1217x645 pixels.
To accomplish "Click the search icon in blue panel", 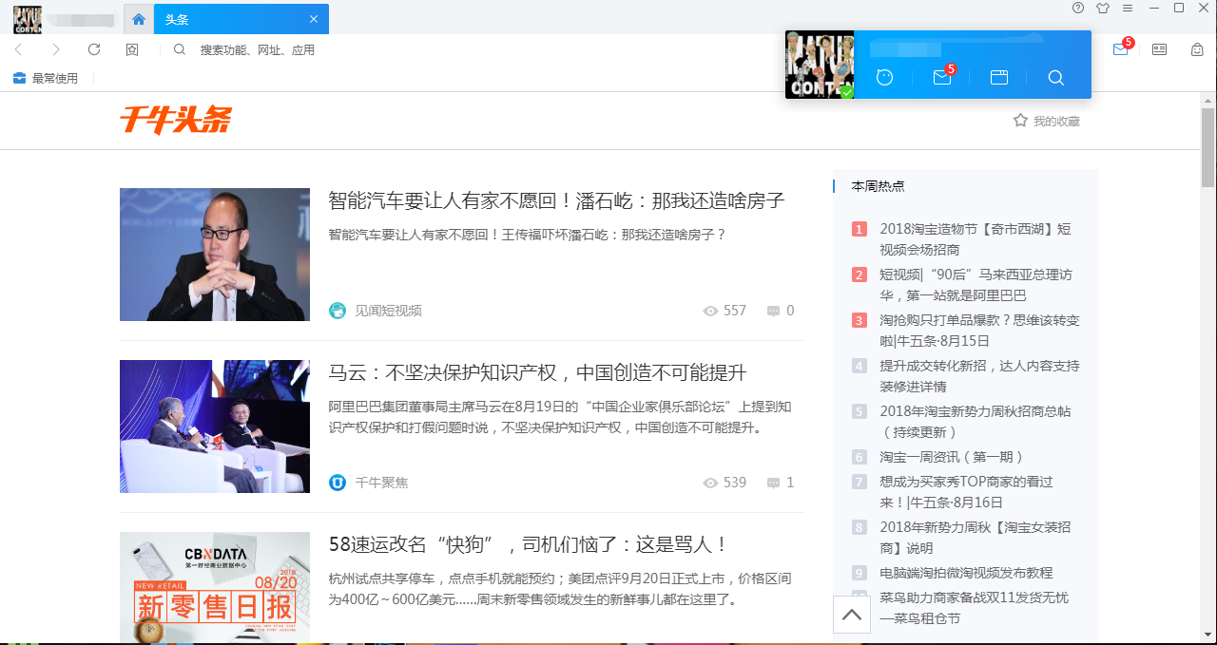I will pos(1055,78).
